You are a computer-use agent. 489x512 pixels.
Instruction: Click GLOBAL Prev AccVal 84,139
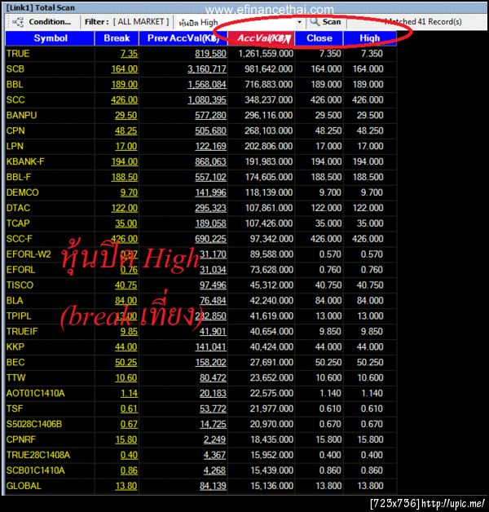pyautogui.click(x=213, y=486)
